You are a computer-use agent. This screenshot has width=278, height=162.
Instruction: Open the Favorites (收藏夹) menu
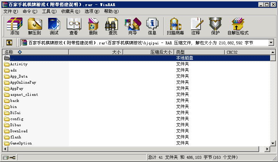(70, 11)
